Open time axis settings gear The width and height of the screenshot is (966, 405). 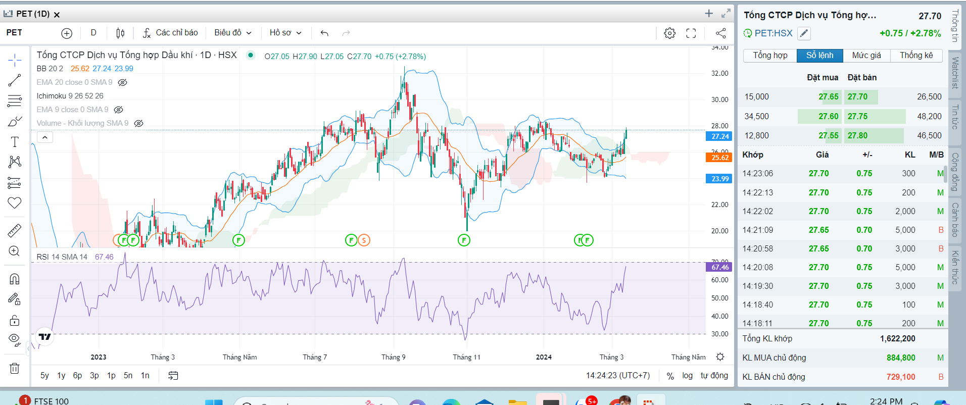click(x=720, y=357)
